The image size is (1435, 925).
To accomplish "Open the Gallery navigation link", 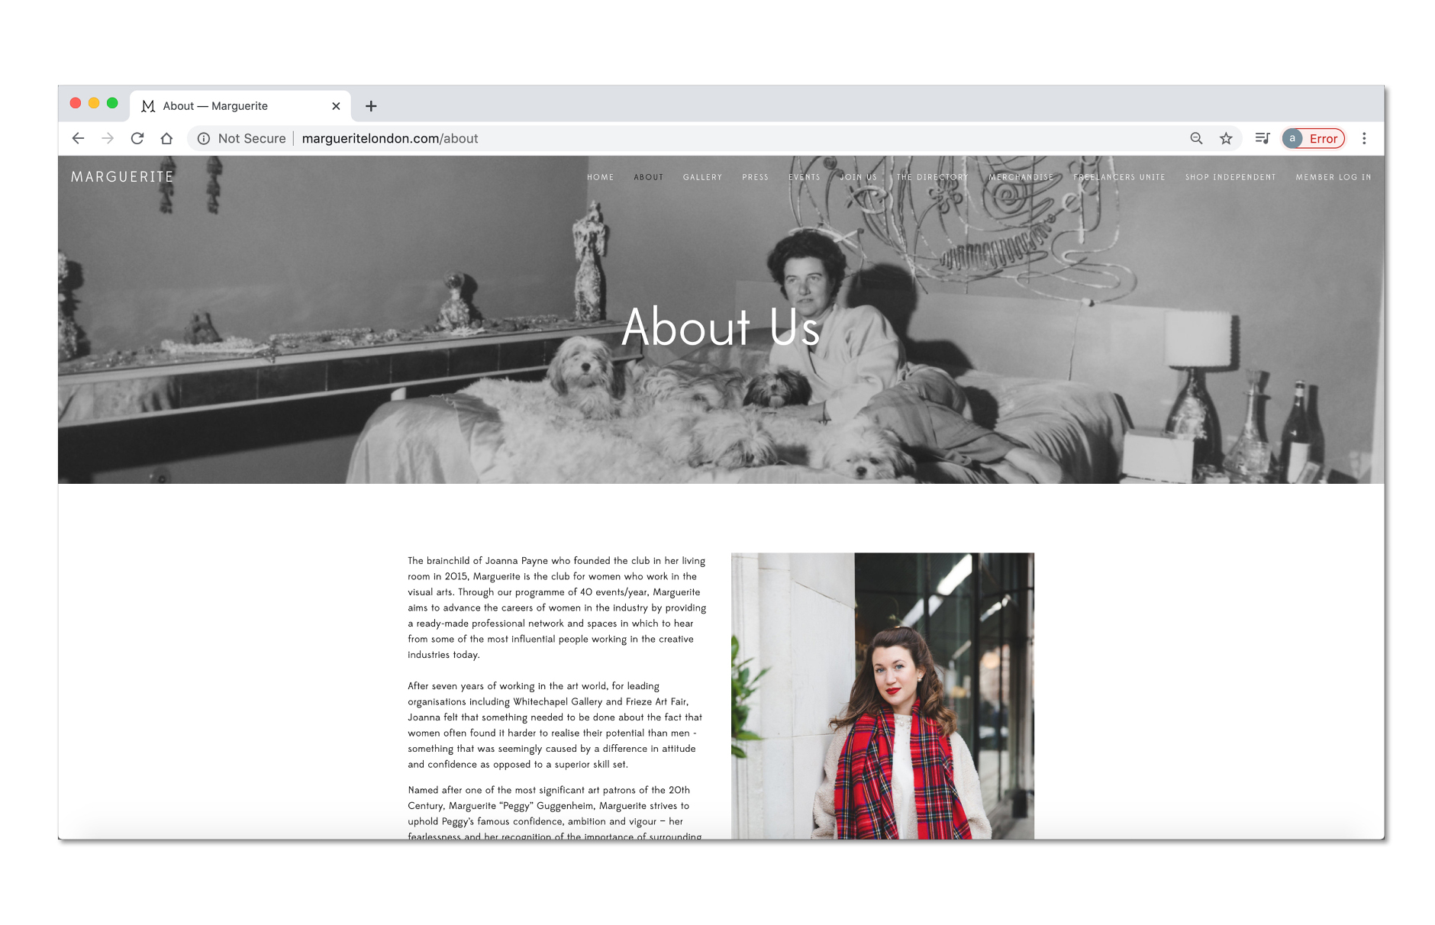I will click(702, 177).
